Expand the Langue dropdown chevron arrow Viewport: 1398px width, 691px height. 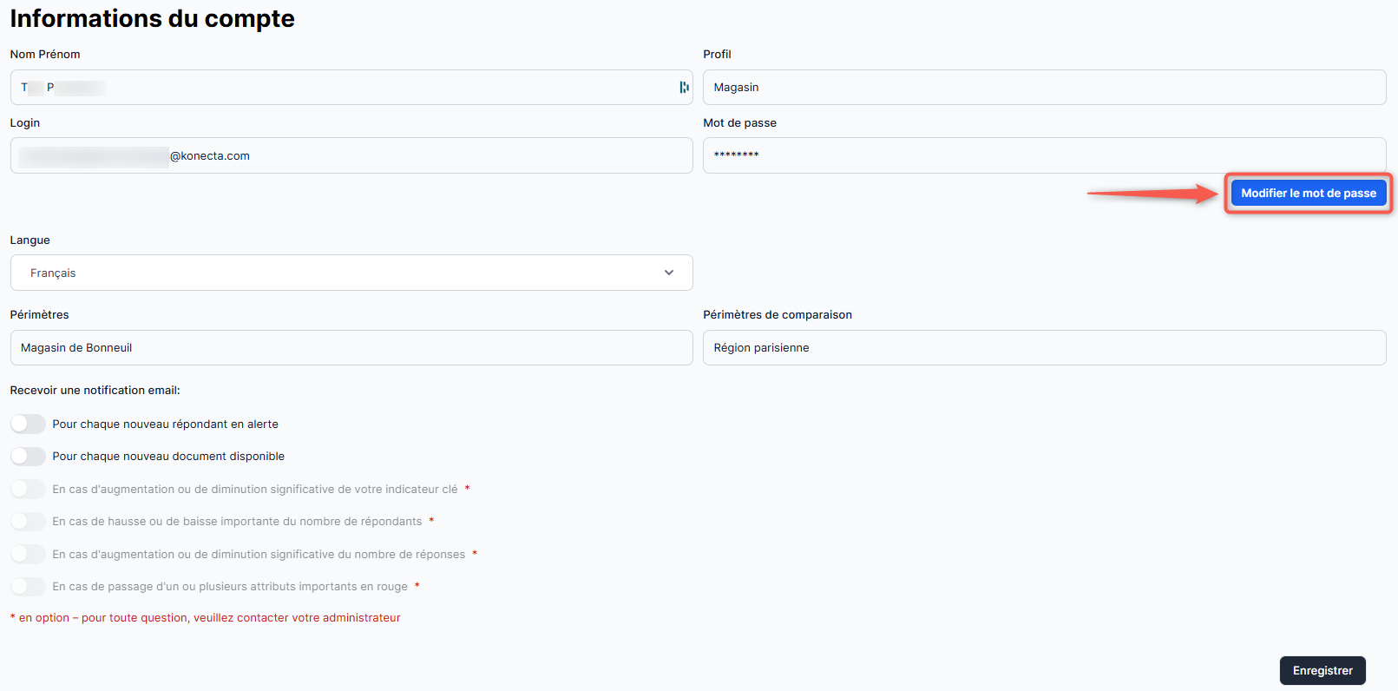click(669, 273)
